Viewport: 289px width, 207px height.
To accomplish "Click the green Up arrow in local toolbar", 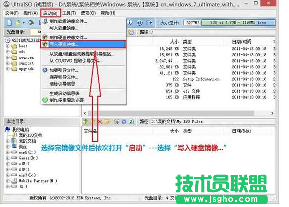I will point(86,121).
